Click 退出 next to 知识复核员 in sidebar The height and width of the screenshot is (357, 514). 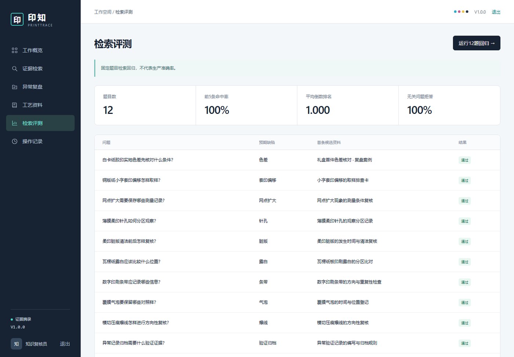pos(65,344)
